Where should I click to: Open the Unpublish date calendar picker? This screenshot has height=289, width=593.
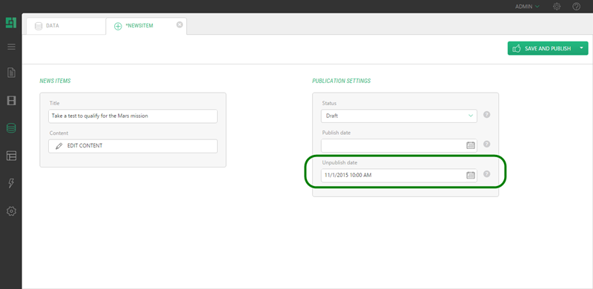(x=471, y=175)
